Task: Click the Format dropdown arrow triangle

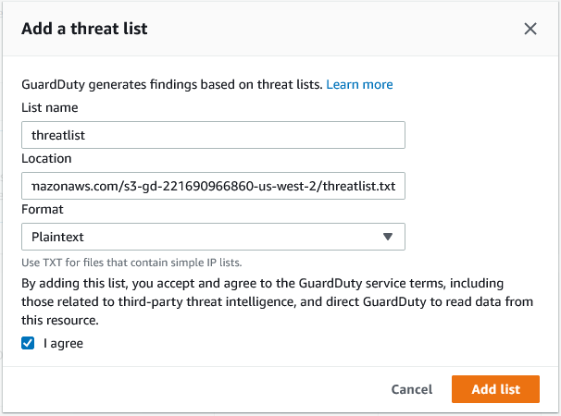Action: coord(388,237)
